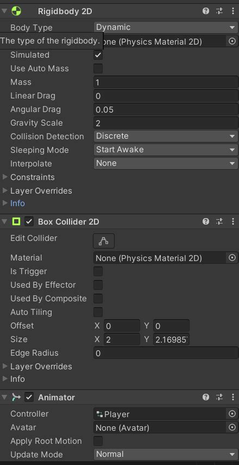Open Animator more options menu
Viewport: 239px width, 465px height.
(x=233, y=397)
